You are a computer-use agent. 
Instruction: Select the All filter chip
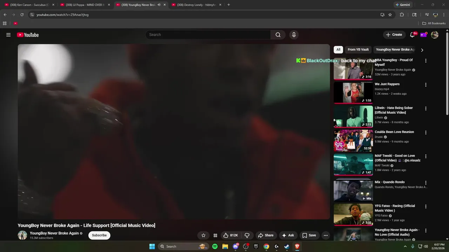pyautogui.click(x=338, y=50)
